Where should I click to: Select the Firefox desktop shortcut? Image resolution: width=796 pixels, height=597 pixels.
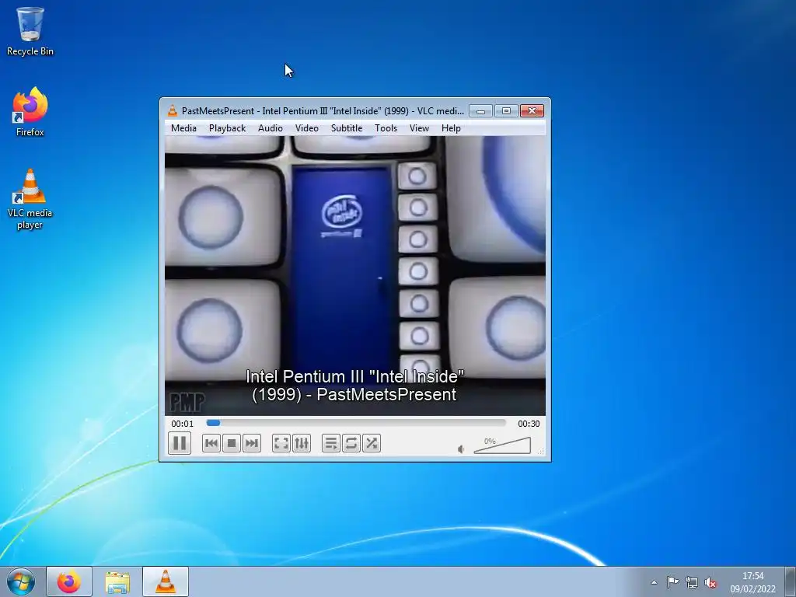30,112
